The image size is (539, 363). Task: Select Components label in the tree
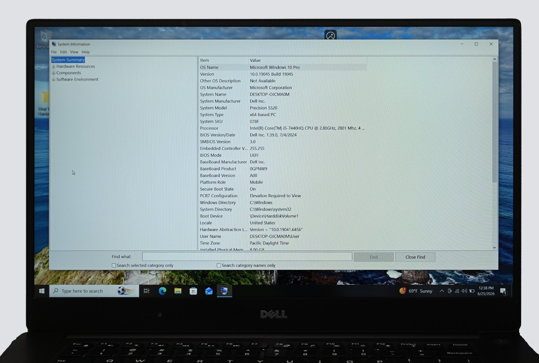[x=68, y=73]
